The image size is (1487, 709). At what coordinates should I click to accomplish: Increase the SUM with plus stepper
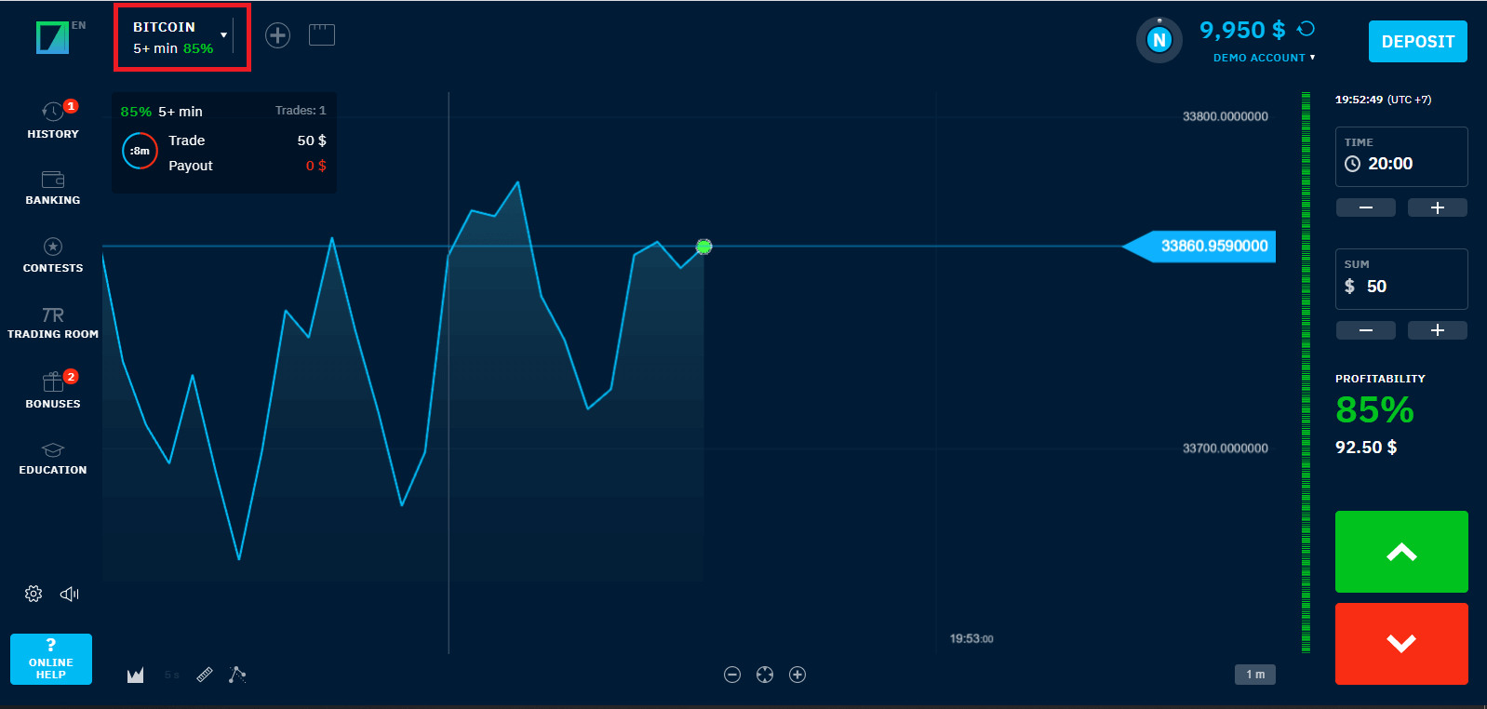pyautogui.click(x=1437, y=330)
